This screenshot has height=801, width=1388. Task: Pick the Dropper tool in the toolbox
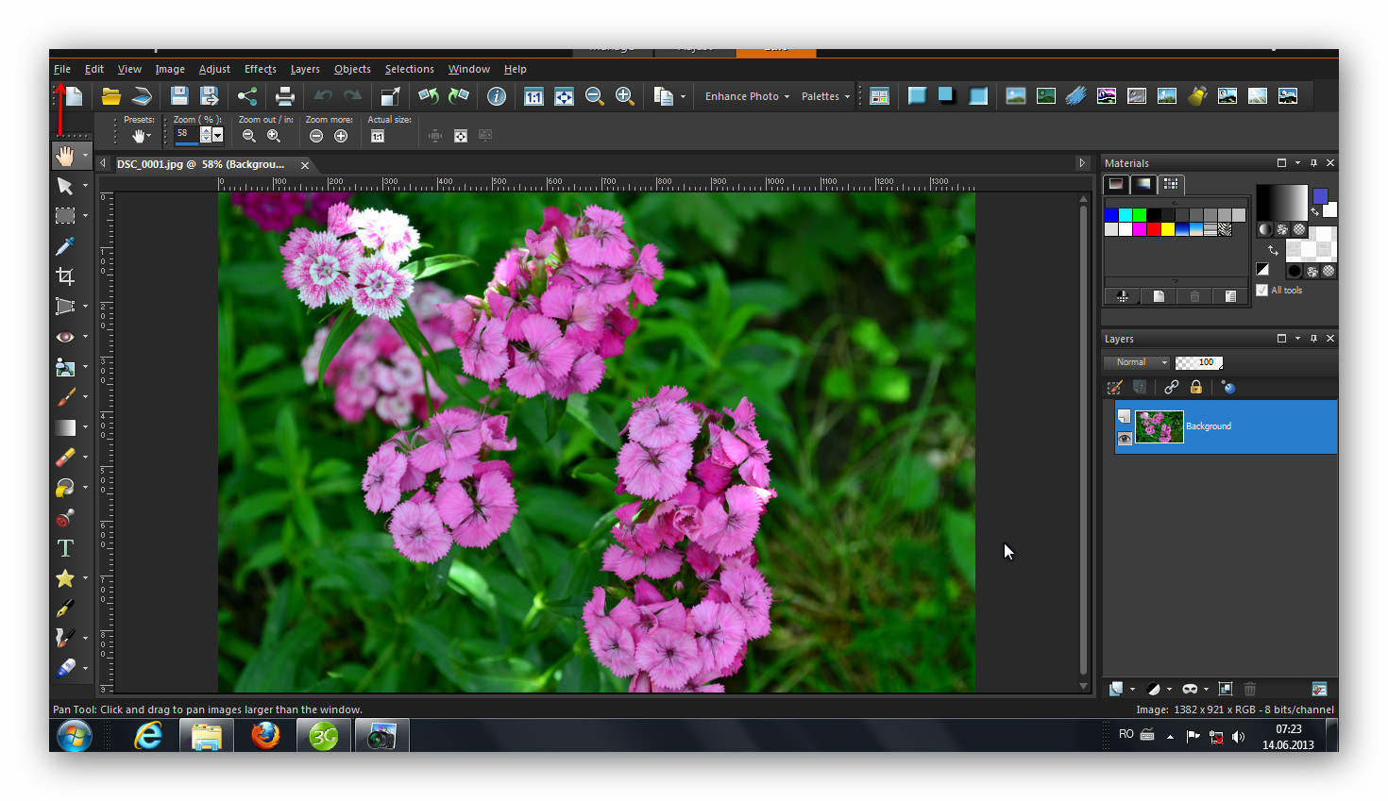(x=65, y=246)
